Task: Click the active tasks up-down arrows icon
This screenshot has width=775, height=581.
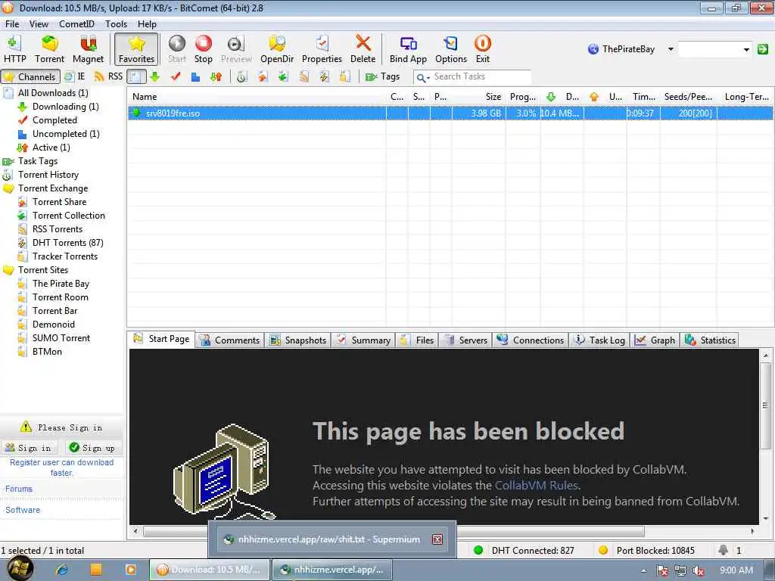Action: (x=216, y=76)
